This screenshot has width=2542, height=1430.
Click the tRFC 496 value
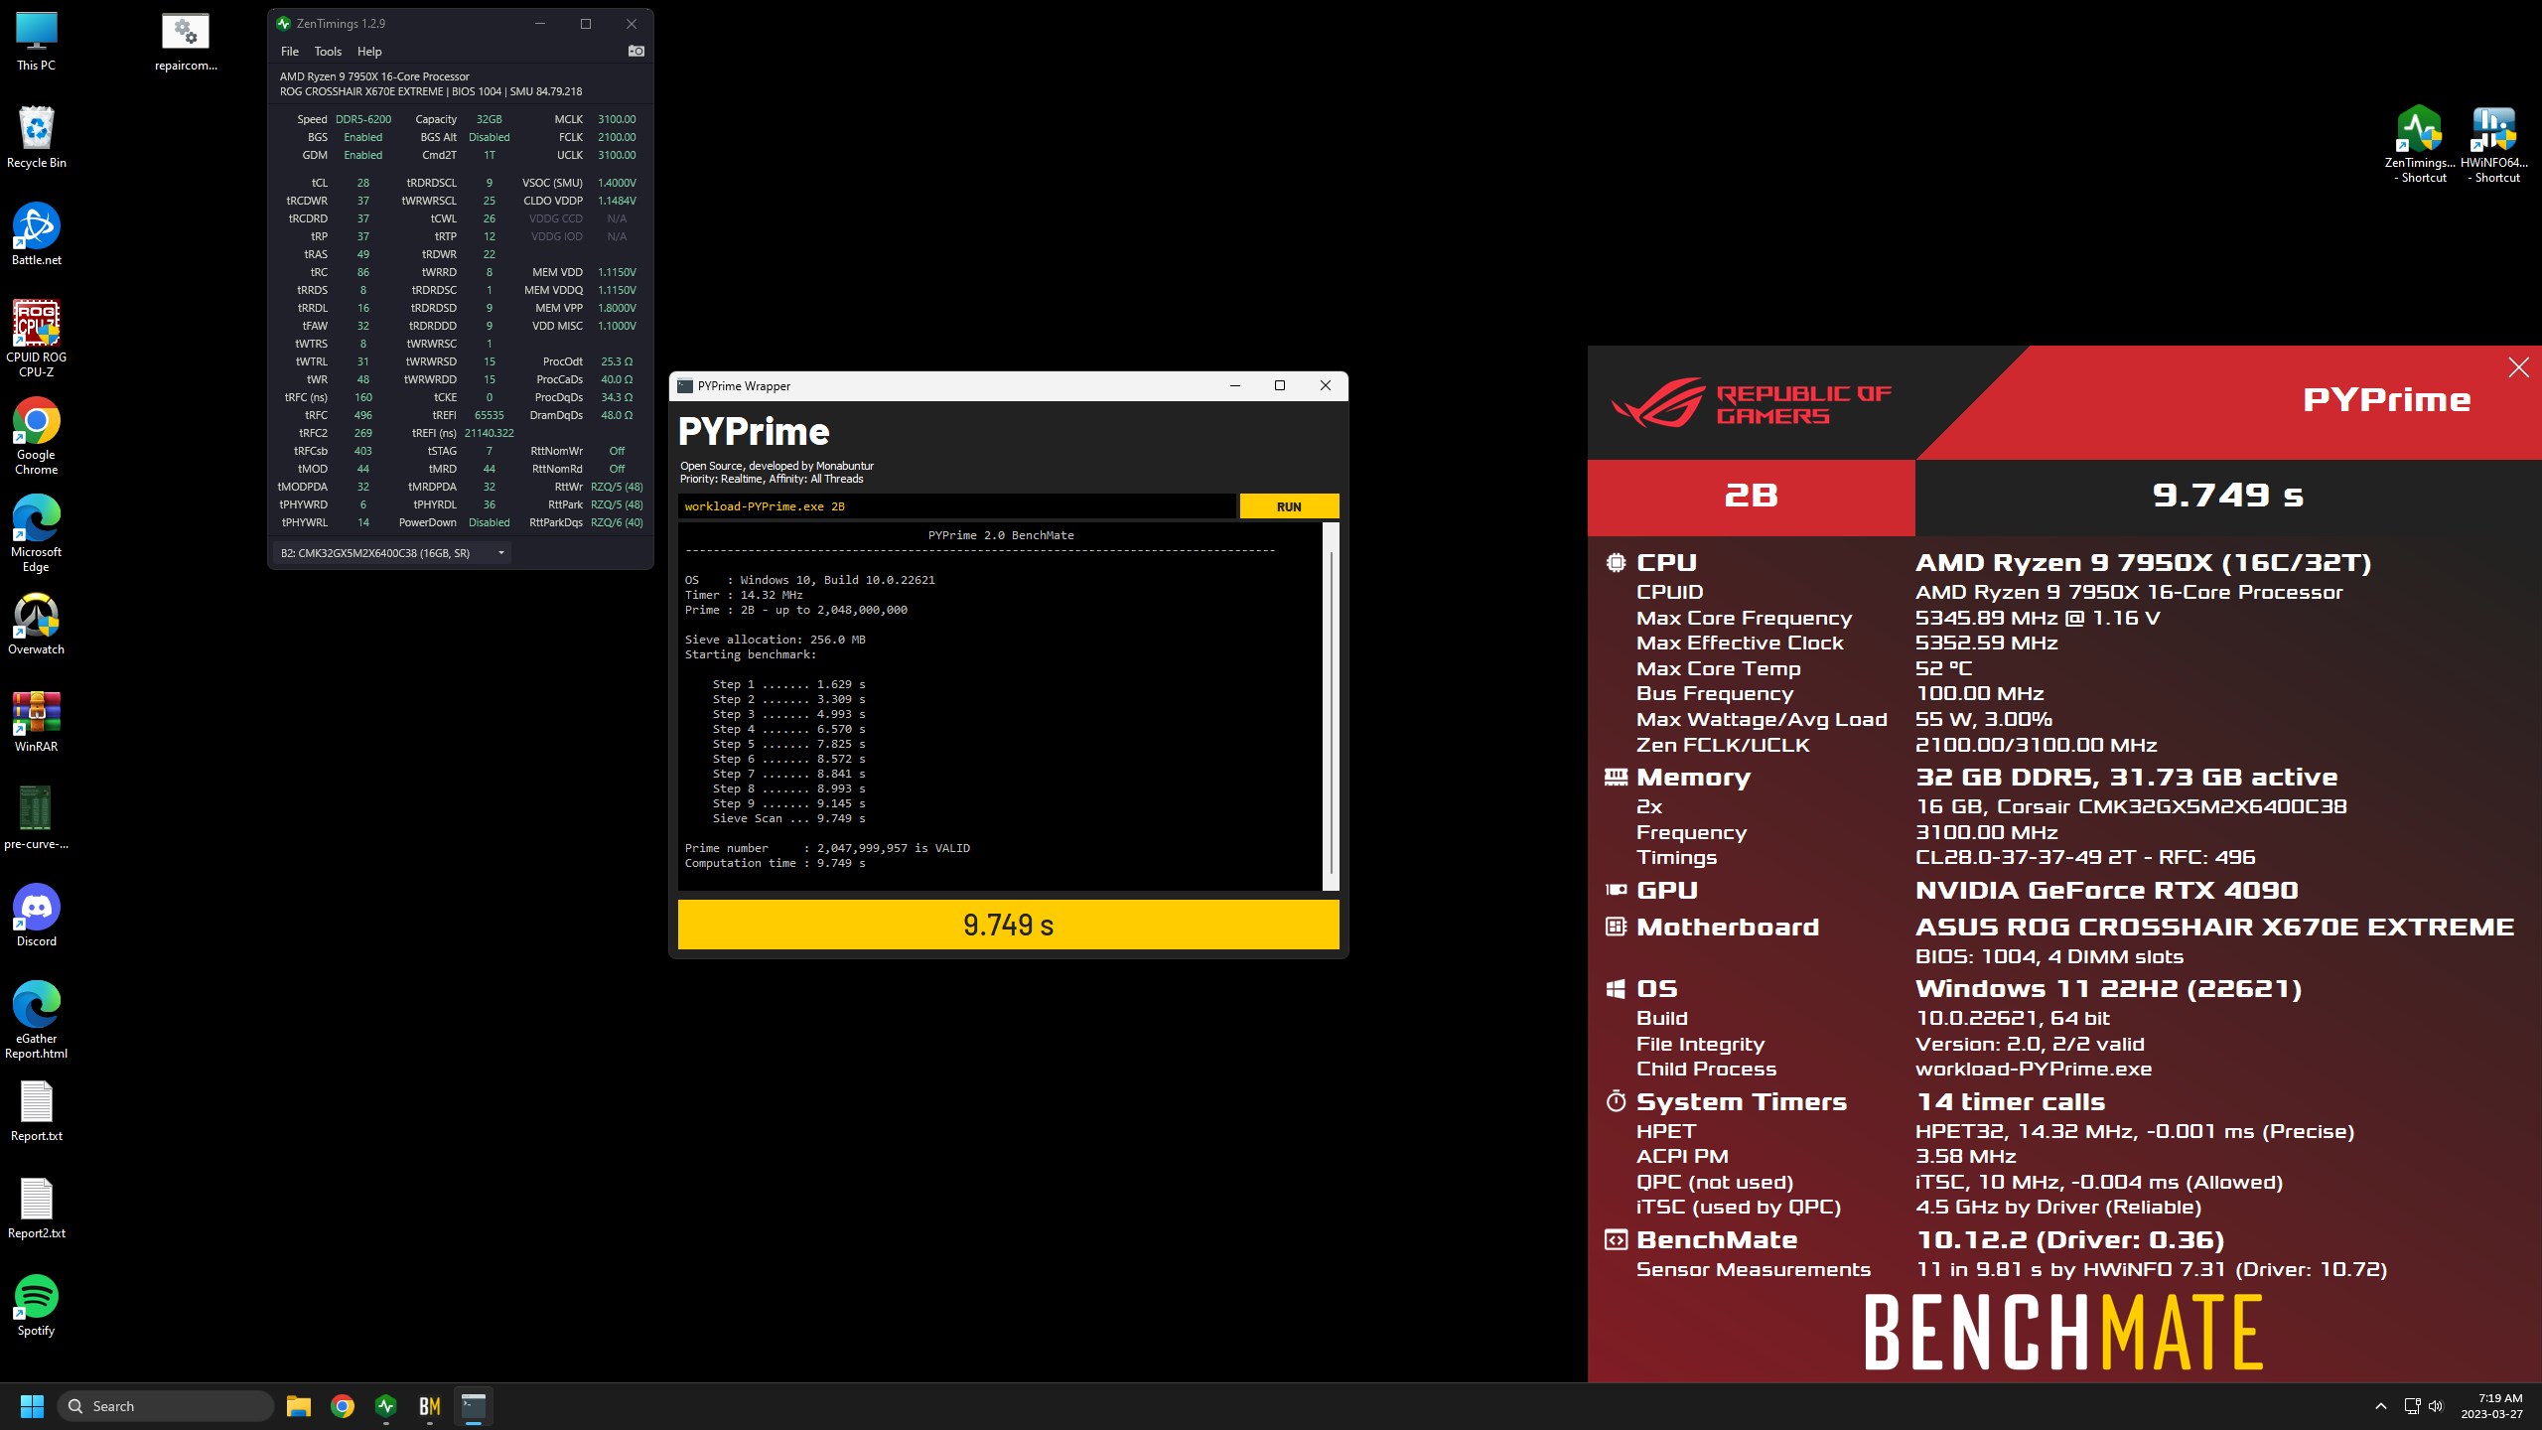[x=363, y=415]
